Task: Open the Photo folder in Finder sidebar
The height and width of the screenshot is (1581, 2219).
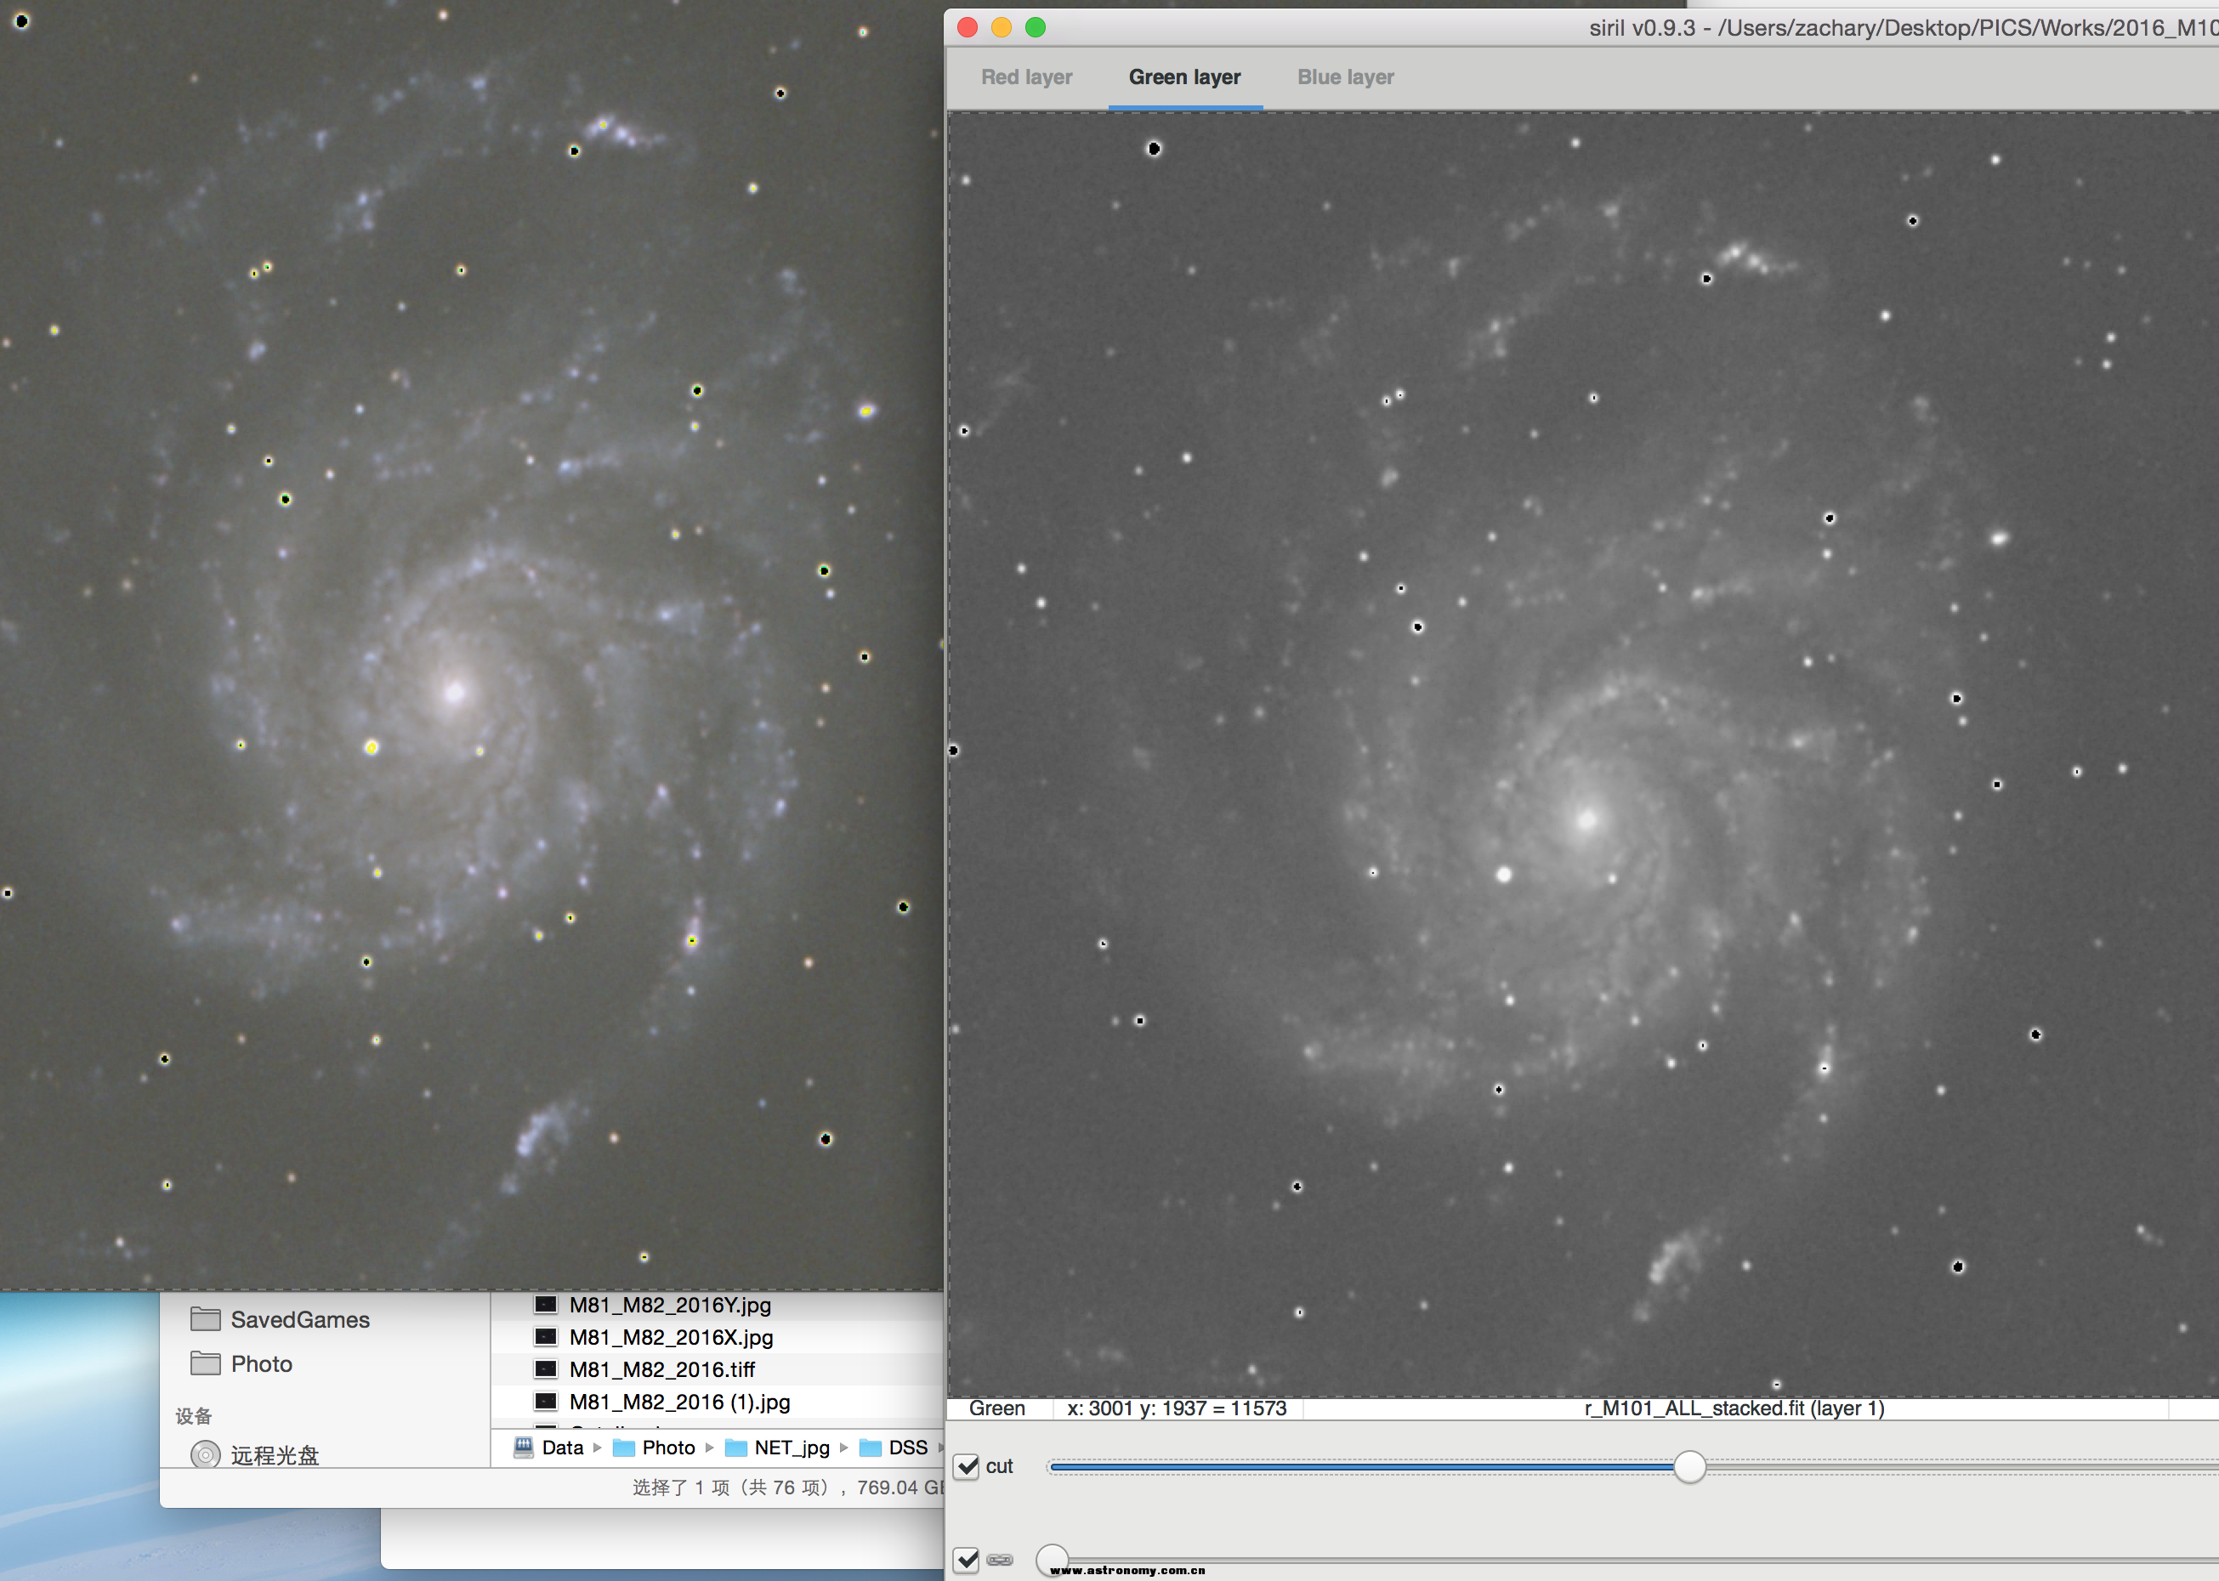Action: 243,1364
